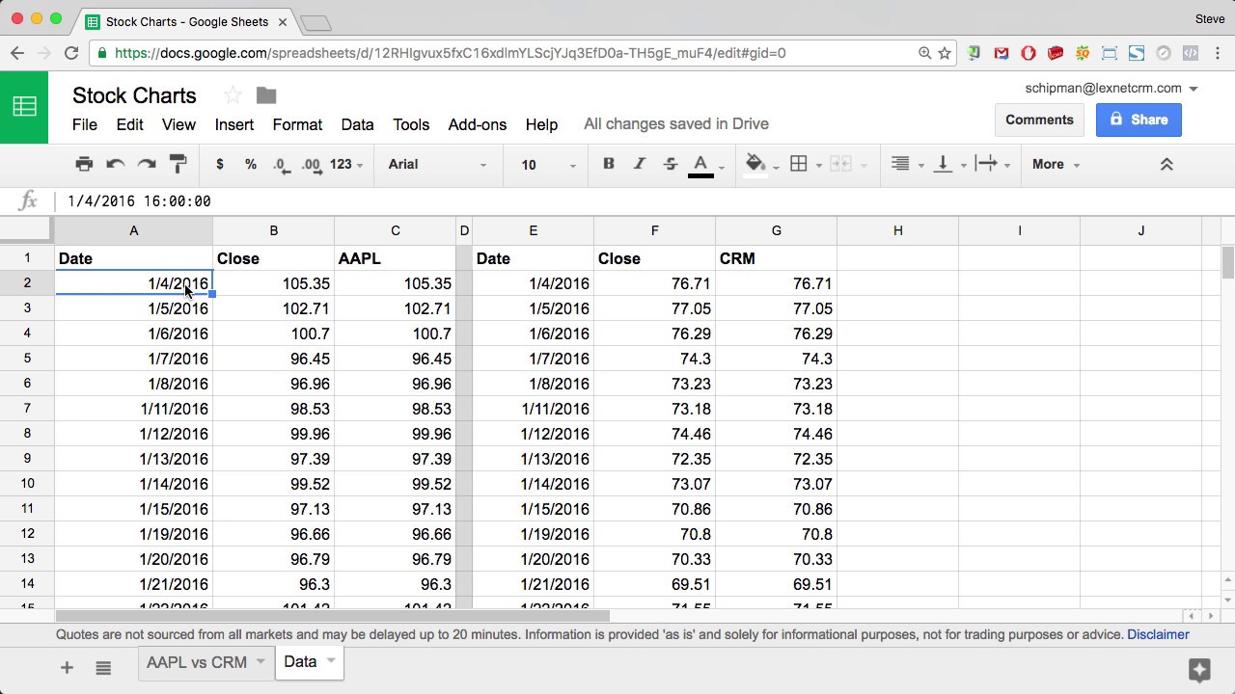Open the Insert menu
Viewport: 1235px width, 694px height.
[x=234, y=124]
